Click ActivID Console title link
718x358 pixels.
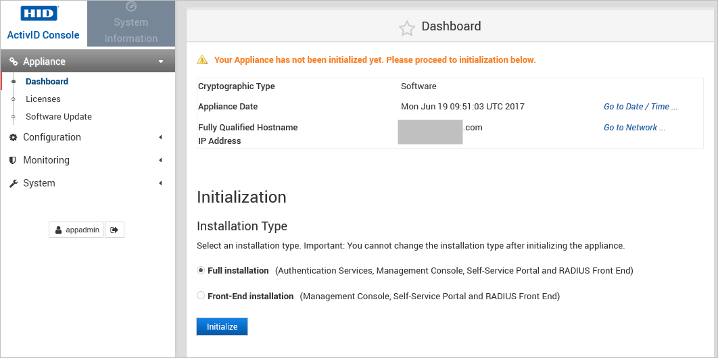pyautogui.click(x=43, y=35)
